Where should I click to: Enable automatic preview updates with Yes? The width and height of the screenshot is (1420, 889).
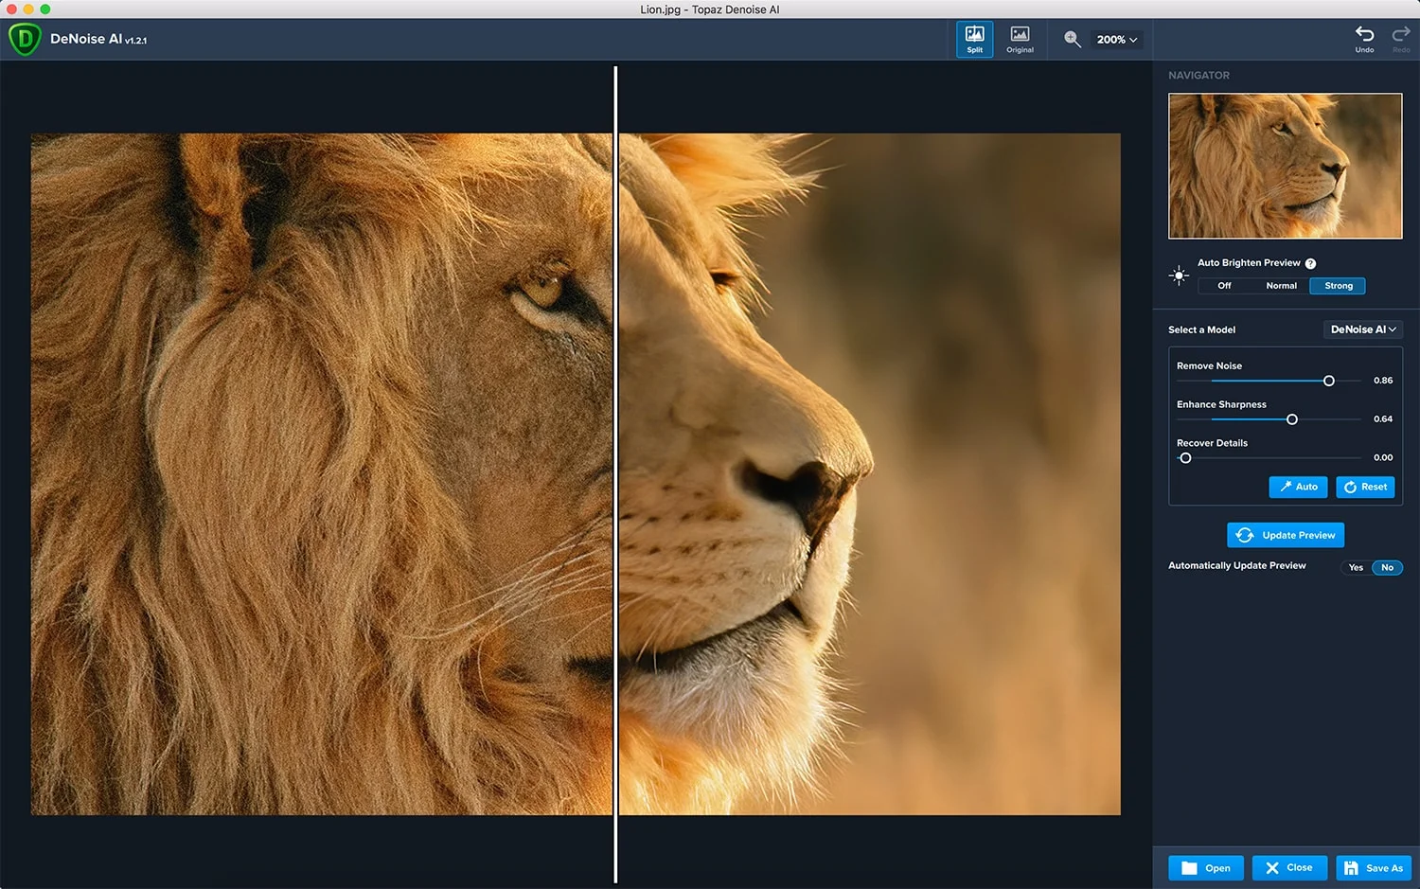pyautogui.click(x=1356, y=568)
